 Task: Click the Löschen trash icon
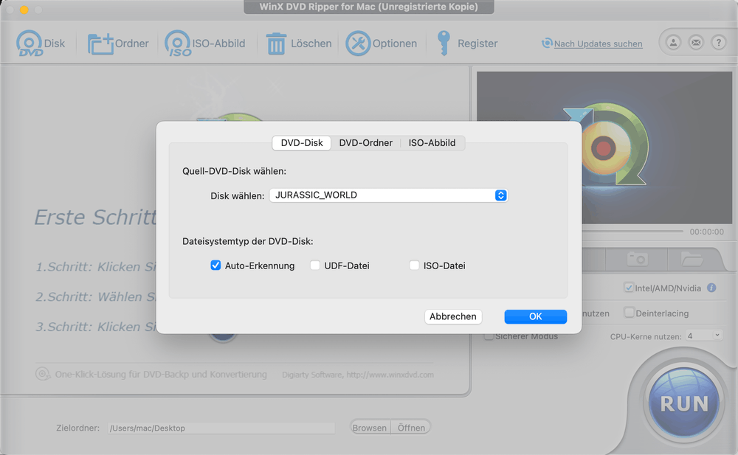click(276, 44)
